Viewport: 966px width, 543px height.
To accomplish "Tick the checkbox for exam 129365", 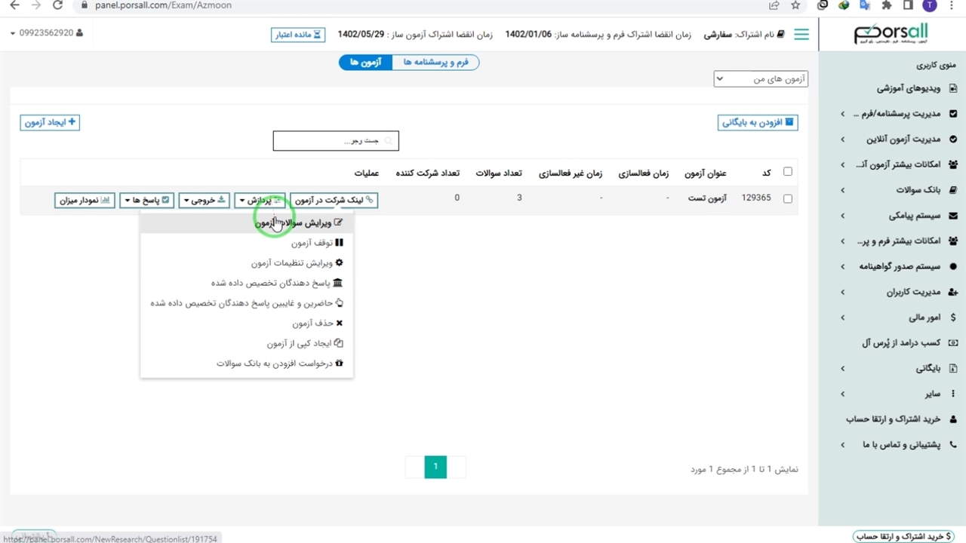I will pos(788,199).
